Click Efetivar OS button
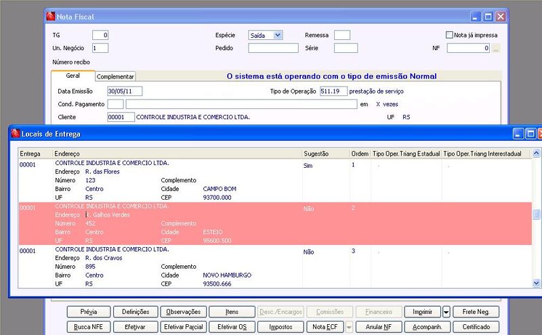The width and height of the screenshot is (542, 335). [232, 327]
